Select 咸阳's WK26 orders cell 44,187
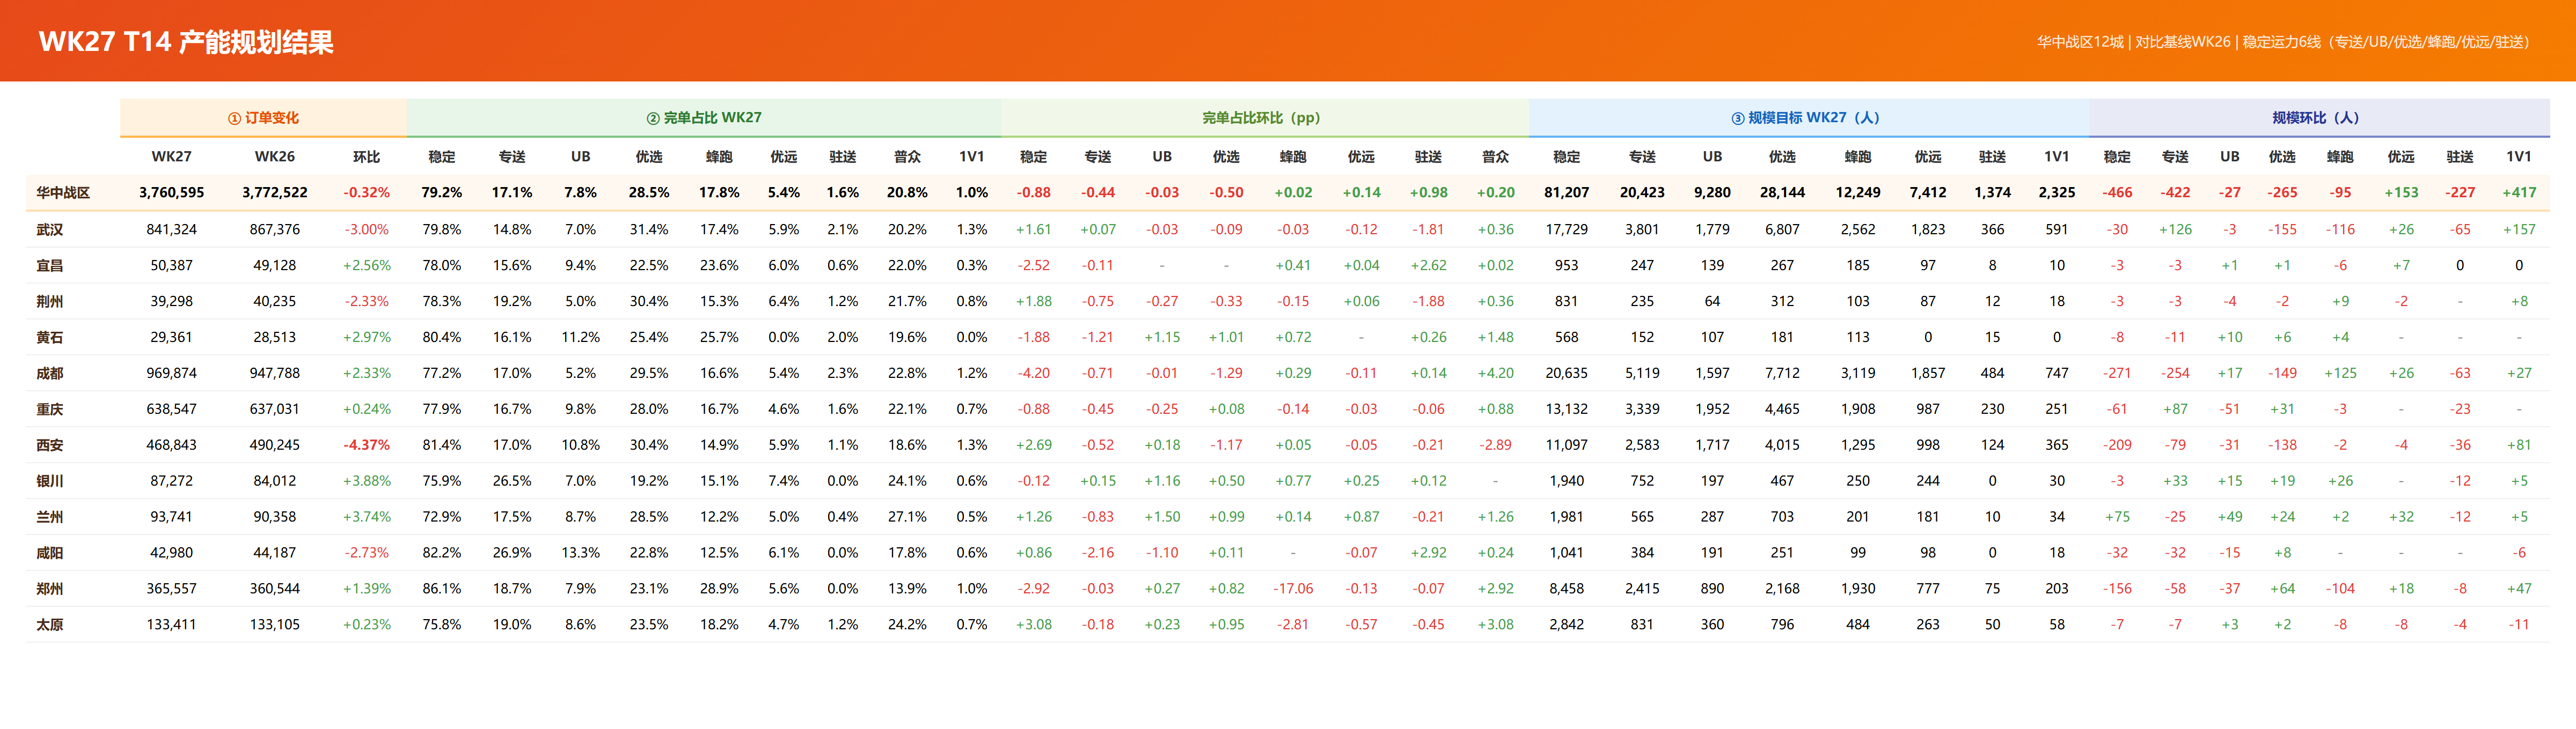 tap(275, 553)
